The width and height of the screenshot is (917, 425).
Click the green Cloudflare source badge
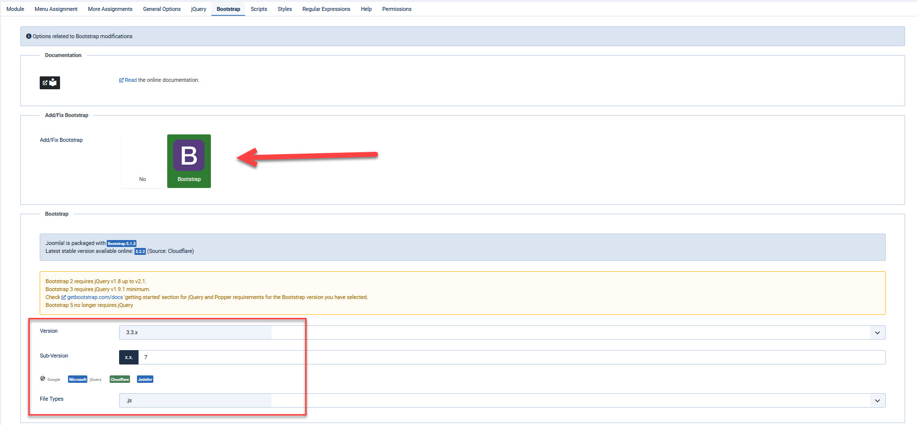(120, 379)
